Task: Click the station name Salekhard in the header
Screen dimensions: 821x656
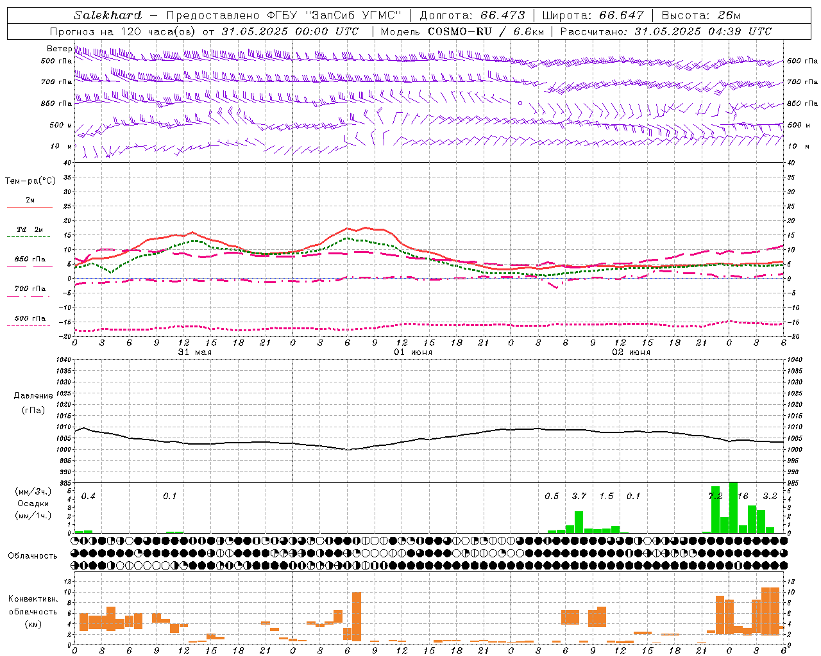Action: tap(107, 15)
